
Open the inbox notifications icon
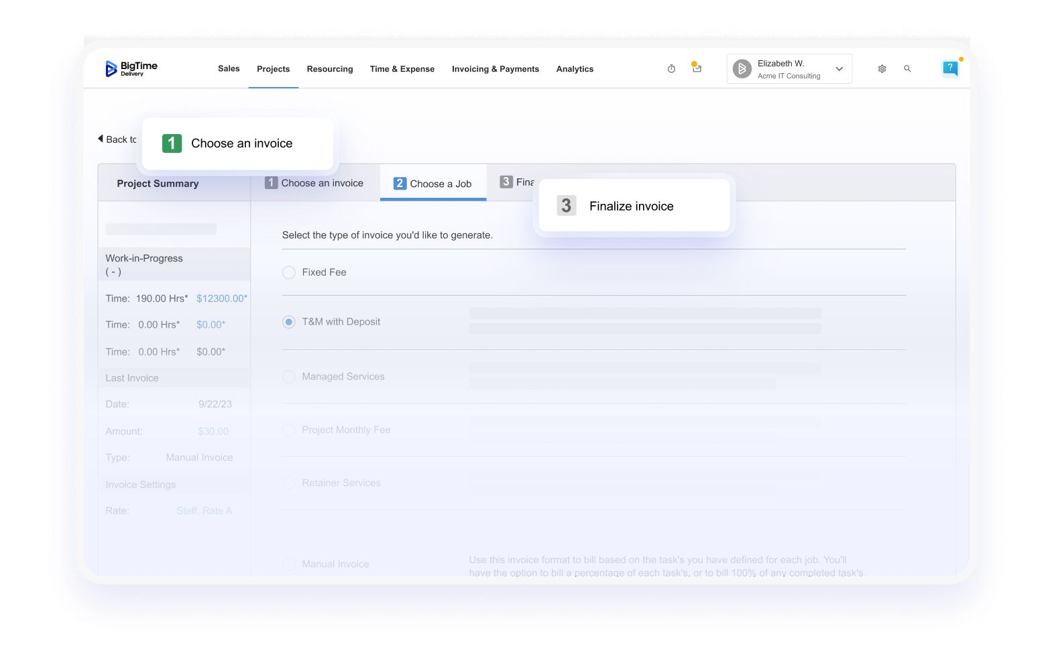pos(697,68)
